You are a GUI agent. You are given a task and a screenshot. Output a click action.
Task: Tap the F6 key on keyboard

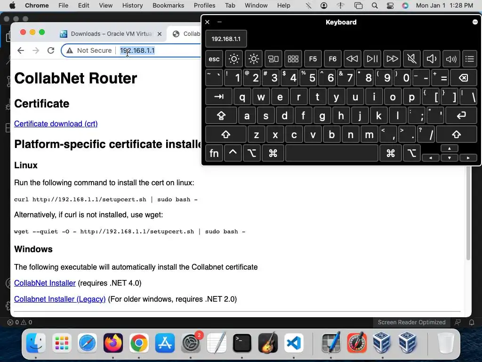[x=333, y=59]
